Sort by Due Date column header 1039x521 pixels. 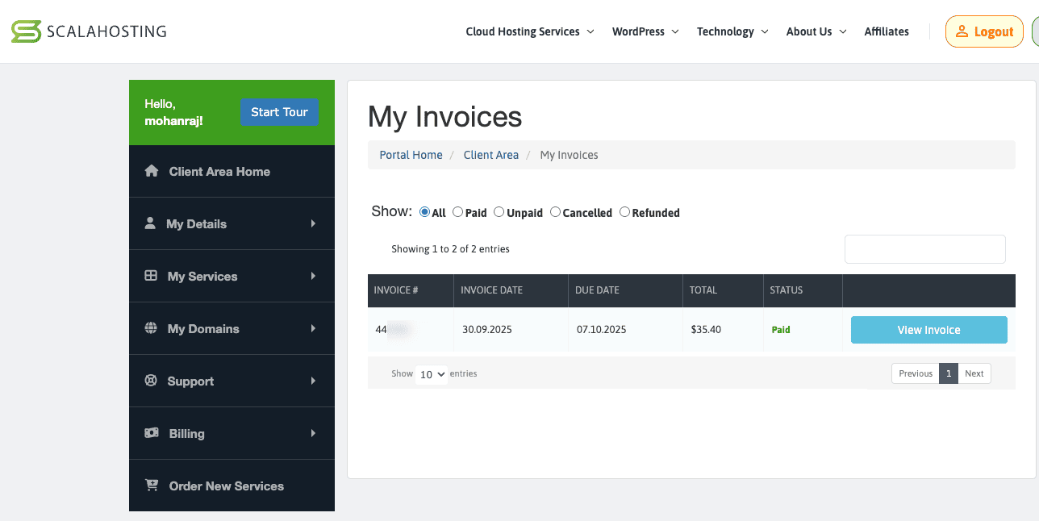[625, 290]
